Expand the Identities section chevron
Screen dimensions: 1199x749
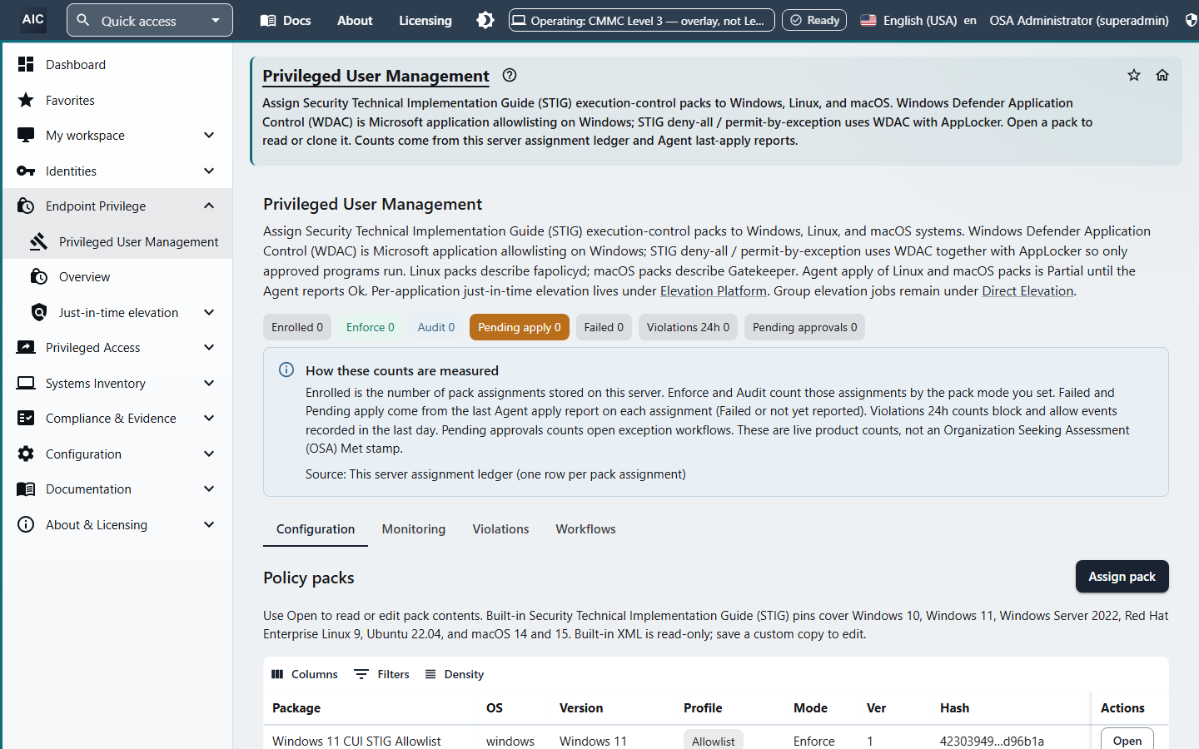pyautogui.click(x=209, y=171)
